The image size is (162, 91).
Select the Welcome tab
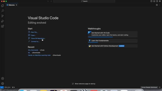pos(11,5)
